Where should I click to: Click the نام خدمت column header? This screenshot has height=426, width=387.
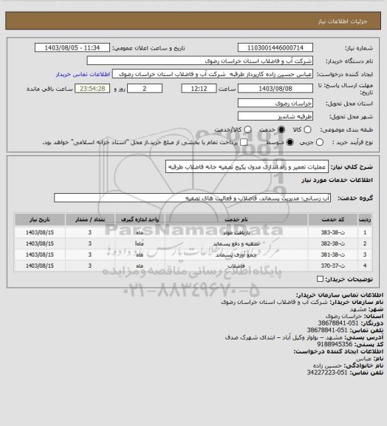pos(236,220)
